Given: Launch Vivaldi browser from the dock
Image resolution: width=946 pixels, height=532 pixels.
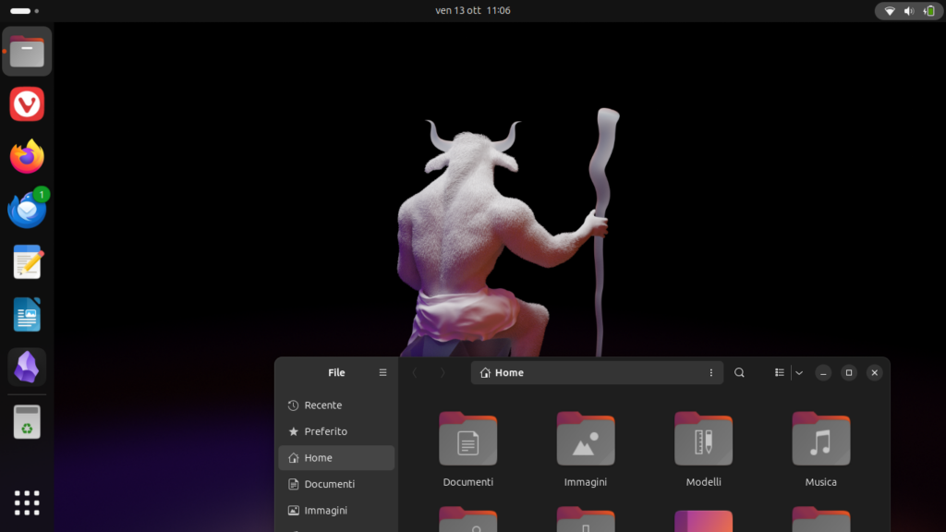Looking at the screenshot, I should [27, 103].
